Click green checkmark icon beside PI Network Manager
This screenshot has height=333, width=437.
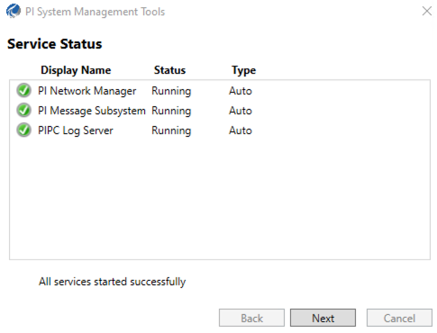[x=23, y=91]
